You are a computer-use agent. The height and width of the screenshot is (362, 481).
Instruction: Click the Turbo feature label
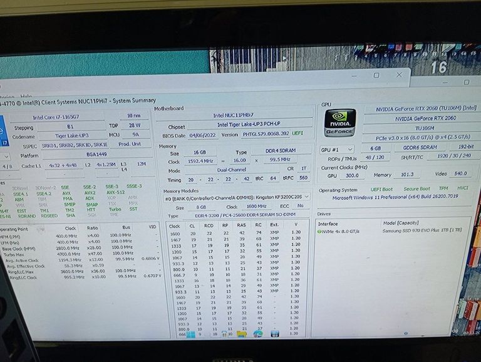click(x=115, y=209)
